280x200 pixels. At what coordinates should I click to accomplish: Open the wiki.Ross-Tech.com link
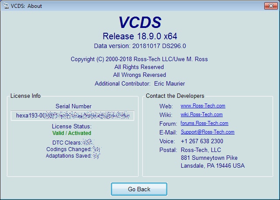pyautogui.click(x=202, y=114)
